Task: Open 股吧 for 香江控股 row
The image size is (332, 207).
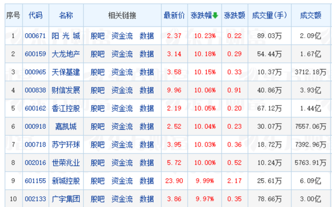Action: click(x=98, y=108)
